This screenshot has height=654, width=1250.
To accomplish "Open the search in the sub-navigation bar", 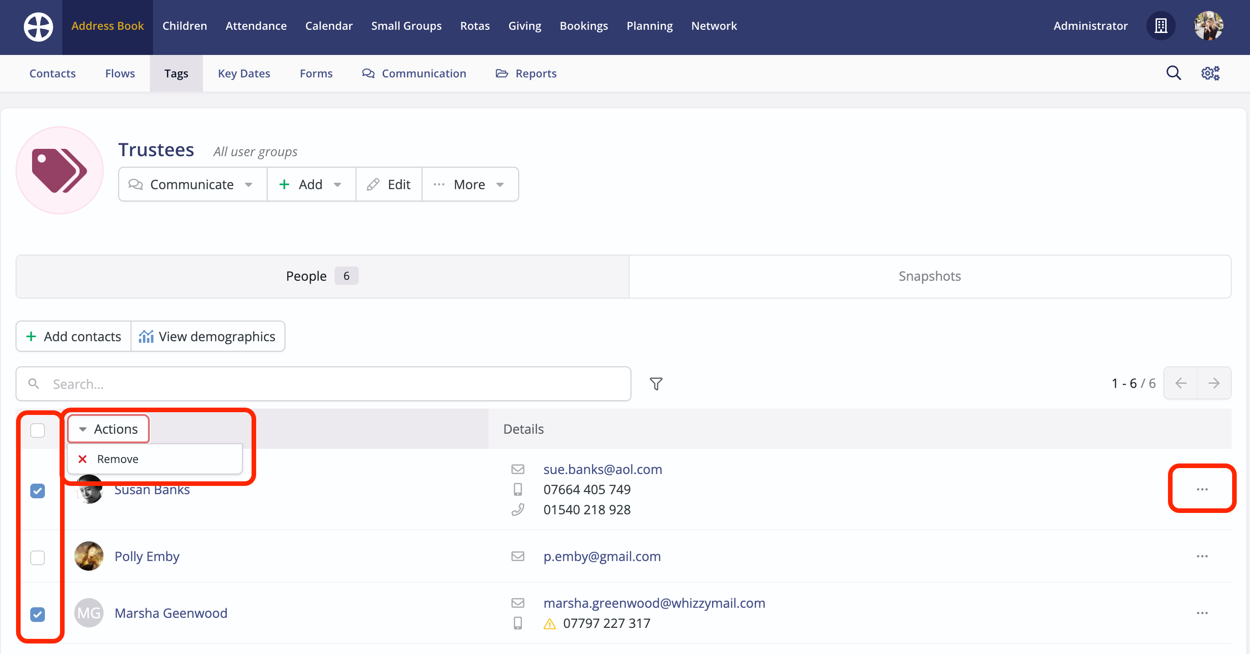I will [x=1173, y=73].
